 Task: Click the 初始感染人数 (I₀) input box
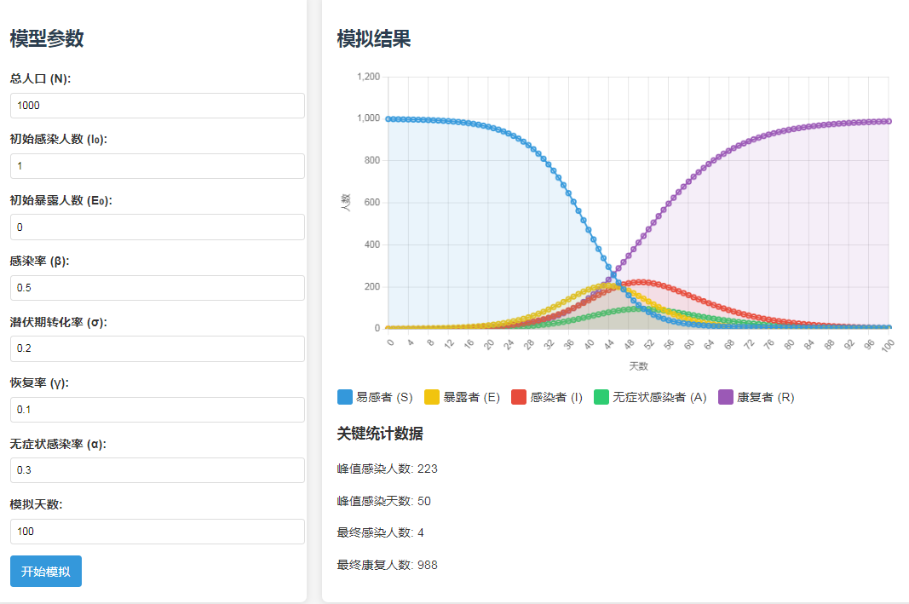coord(156,166)
